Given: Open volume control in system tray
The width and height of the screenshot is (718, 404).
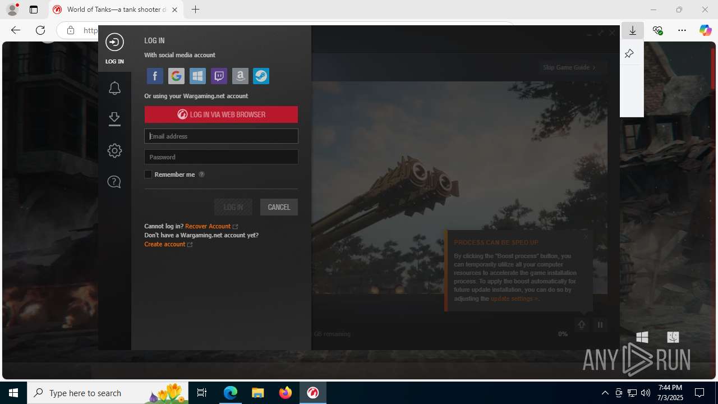Looking at the screenshot, I should [645, 393].
